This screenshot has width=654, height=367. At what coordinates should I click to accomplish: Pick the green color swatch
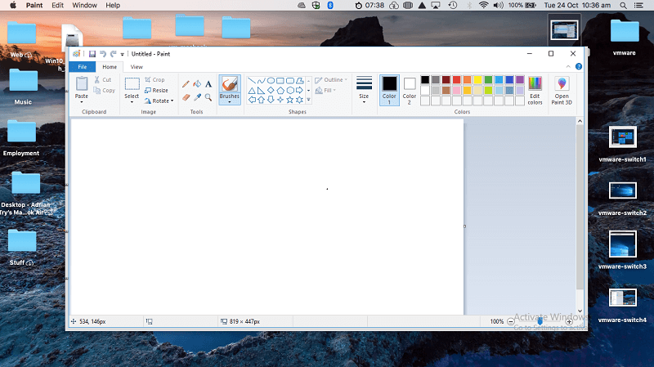click(x=488, y=79)
